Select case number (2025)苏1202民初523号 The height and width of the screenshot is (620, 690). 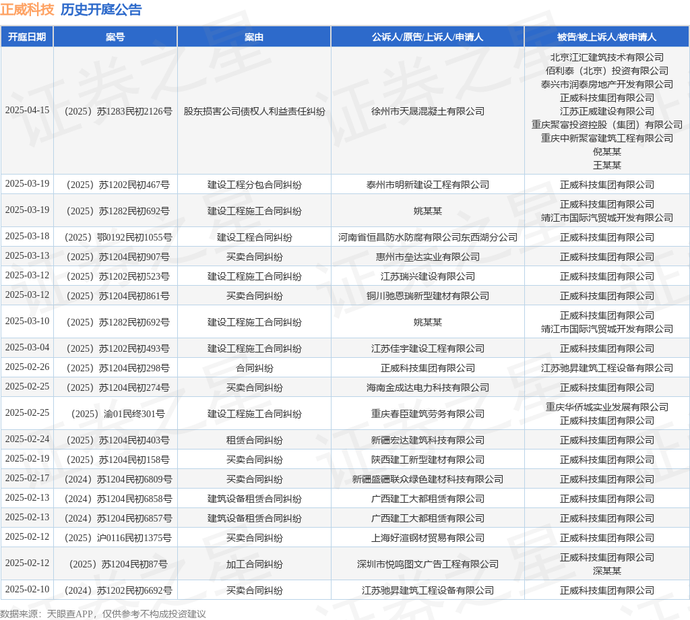pyautogui.click(x=119, y=276)
